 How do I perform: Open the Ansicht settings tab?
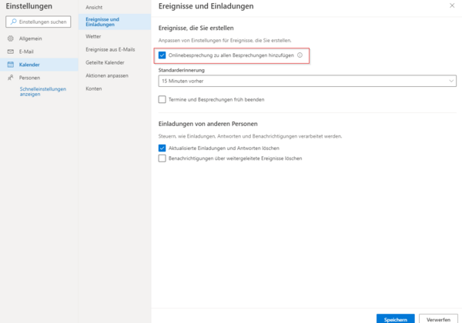(x=94, y=6)
